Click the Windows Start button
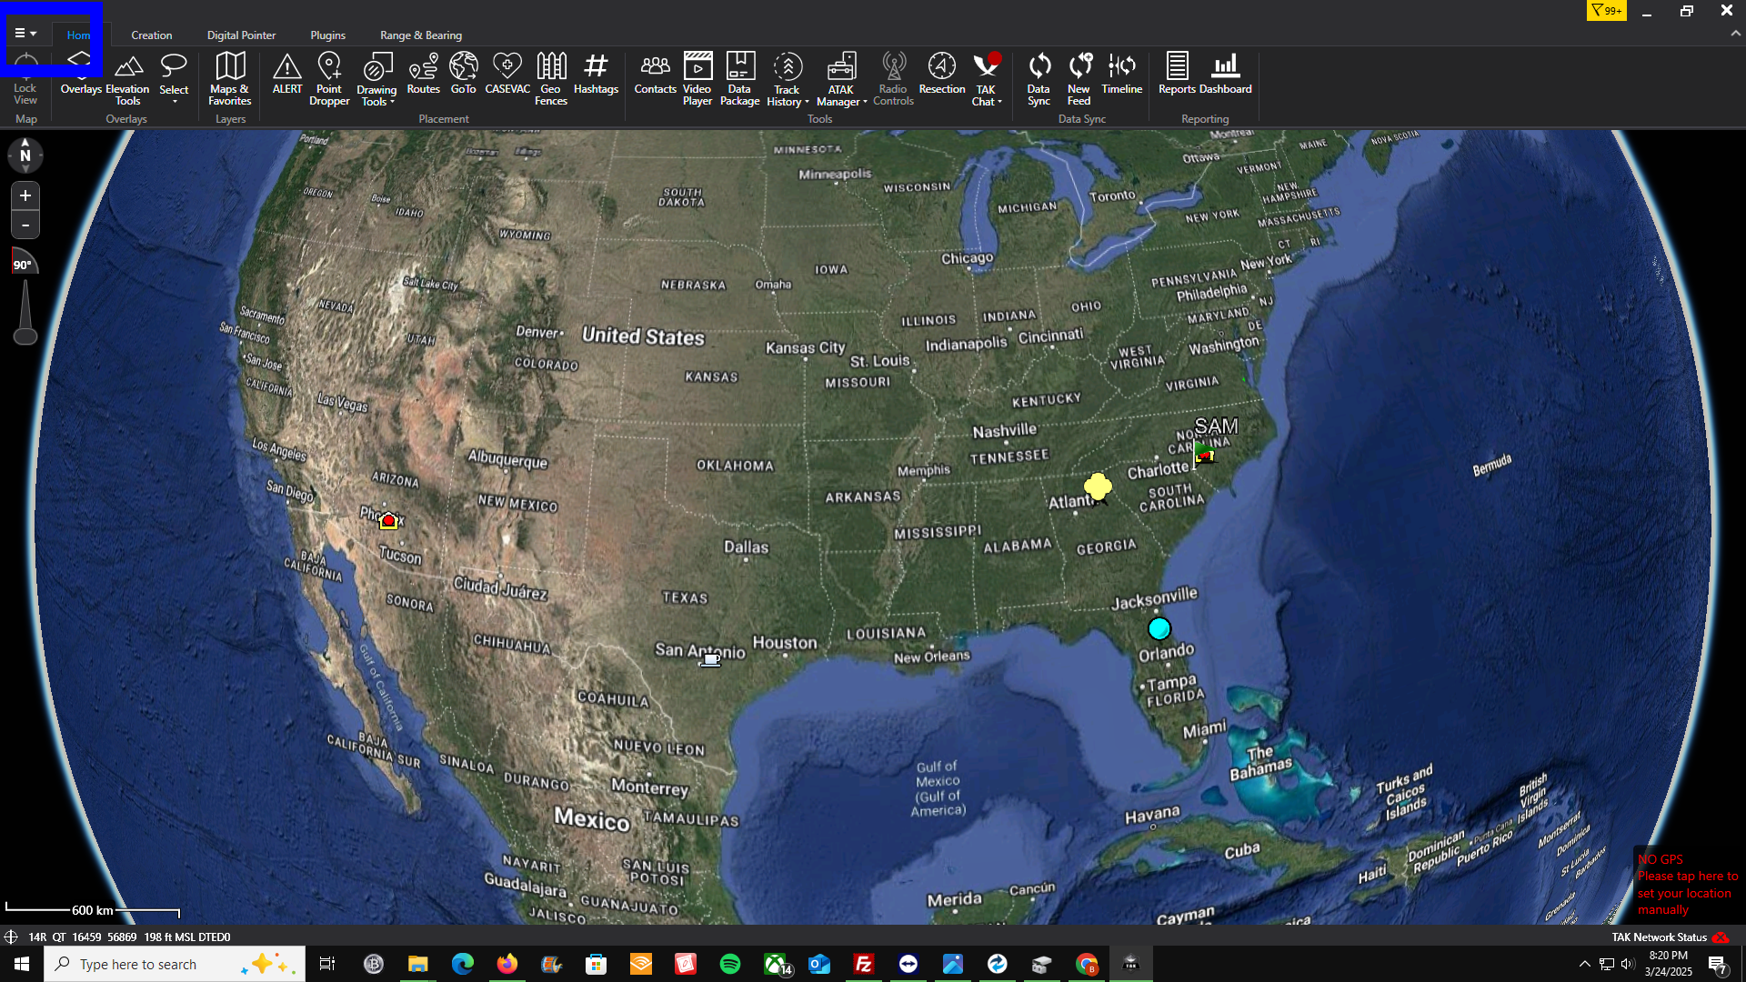1746x982 pixels. [x=22, y=964]
